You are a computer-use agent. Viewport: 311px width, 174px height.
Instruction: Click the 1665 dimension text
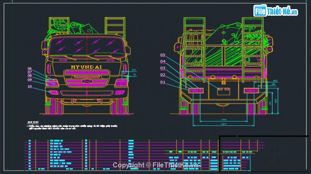(224, 124)
